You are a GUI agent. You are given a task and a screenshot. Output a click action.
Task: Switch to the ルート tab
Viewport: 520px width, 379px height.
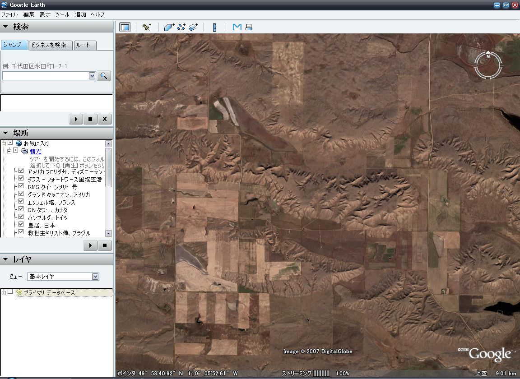pos(85,45)
